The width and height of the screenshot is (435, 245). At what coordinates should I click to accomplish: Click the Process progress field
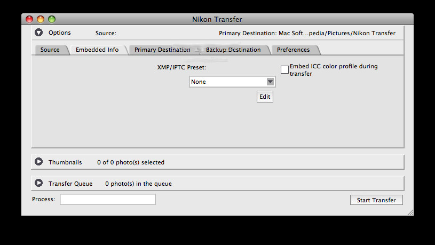(108, 199)
